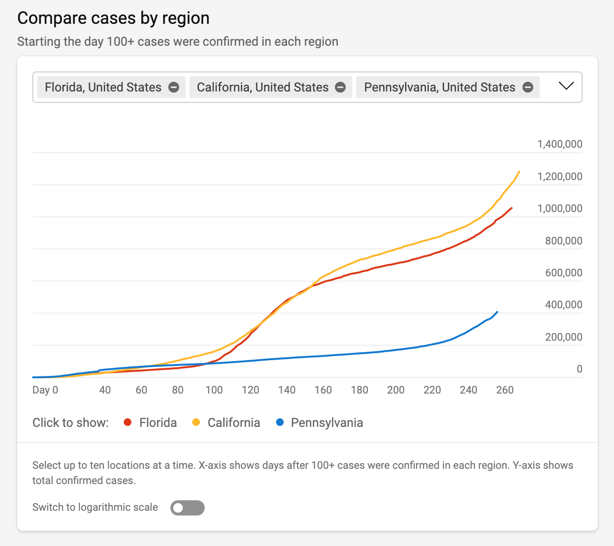Click the yellow California legend dot

(x=196, y=423)
